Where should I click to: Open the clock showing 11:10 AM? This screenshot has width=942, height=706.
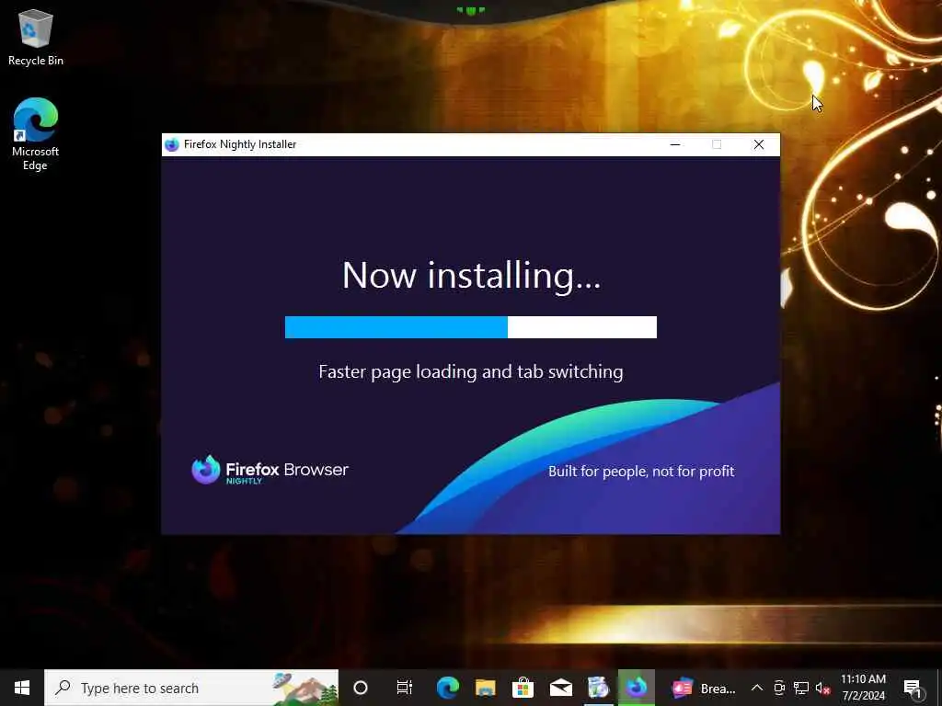coord(863,688)
